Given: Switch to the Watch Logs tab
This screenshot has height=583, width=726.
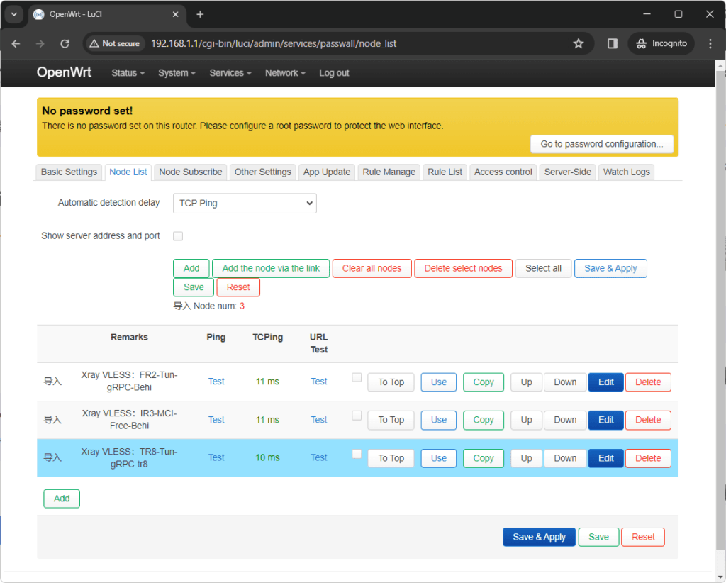Looking at the screenshot, I should click(x=626, y=172).
